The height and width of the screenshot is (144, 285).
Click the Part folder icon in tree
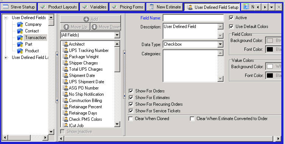tap(20, 44)
